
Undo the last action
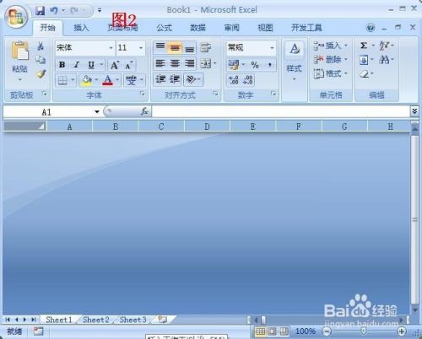[x=54, y=11]
